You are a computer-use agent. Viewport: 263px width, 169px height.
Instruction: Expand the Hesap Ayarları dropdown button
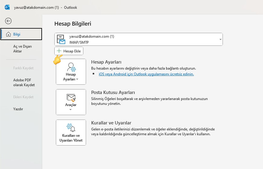(x=71, y=72)
